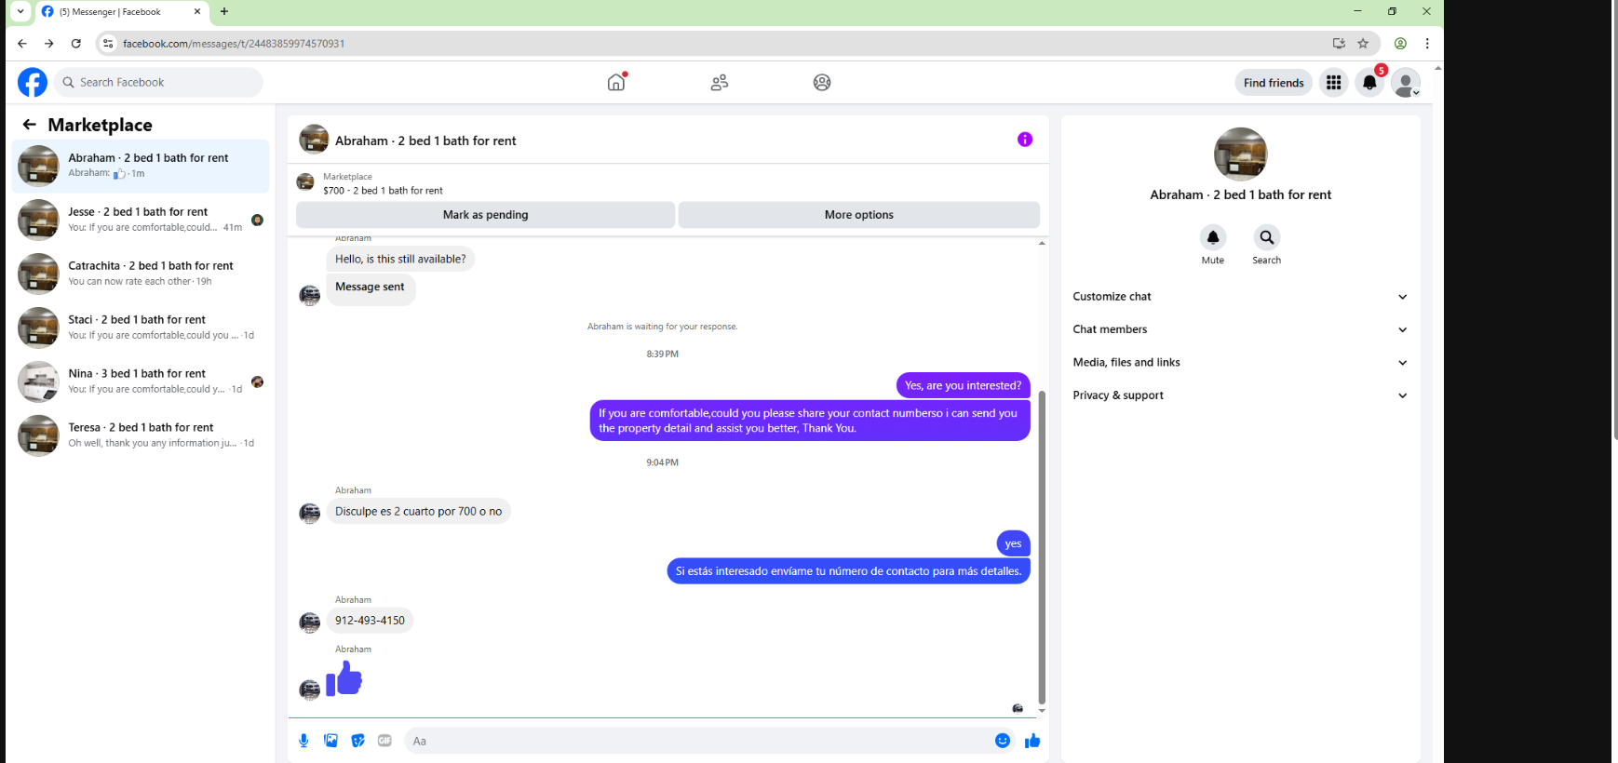This screenshot has width=1618, height=763.
Task: Open the apps grid menu
Action: [x=1334, y=83]
